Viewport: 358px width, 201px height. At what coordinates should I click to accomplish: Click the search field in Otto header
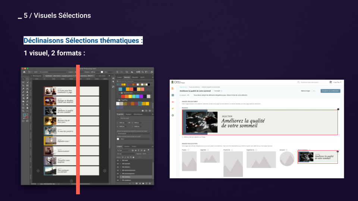[312, 82]
